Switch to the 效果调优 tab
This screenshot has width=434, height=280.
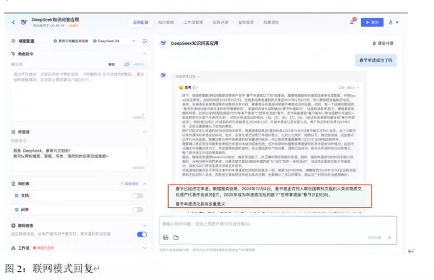tap(271, 22)
